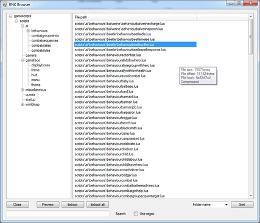Screen dimensions: 260x223
Task: Select file behaviourbaby.lua
Action: 104,81
